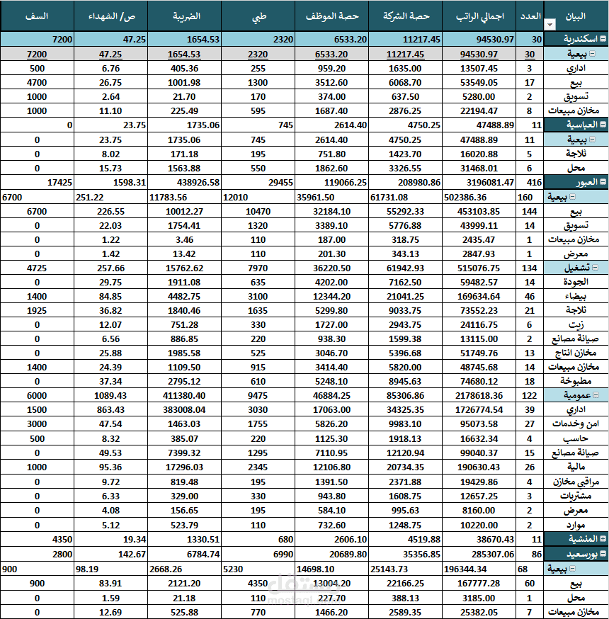
Task: Select the cell with value 1598.31
Action: 110,183
